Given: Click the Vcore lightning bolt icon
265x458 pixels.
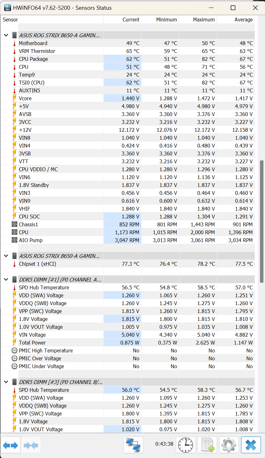Looking at the screenshot, I should 14,98.
